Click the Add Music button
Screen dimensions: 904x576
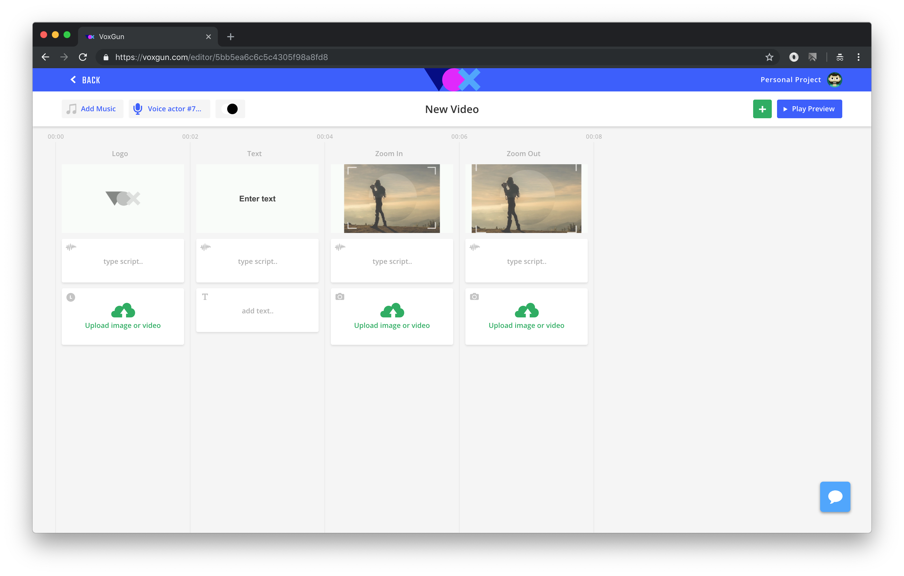point(92,109)
